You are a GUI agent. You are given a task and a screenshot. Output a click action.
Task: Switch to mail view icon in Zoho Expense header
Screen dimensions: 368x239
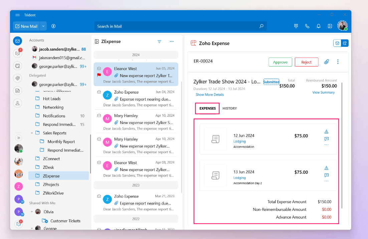pos(337,43)
